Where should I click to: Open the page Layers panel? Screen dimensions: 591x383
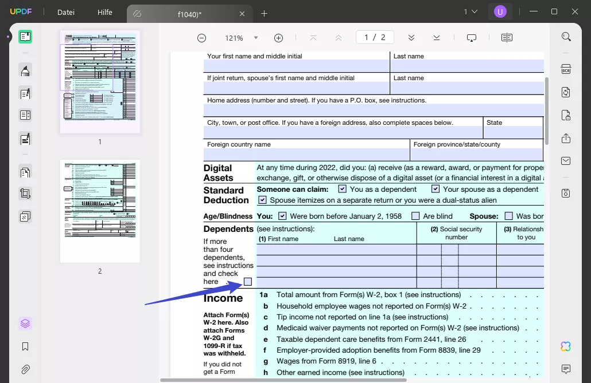tap(25, 323)
